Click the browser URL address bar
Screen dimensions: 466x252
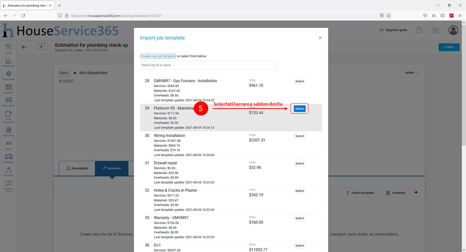222,16
